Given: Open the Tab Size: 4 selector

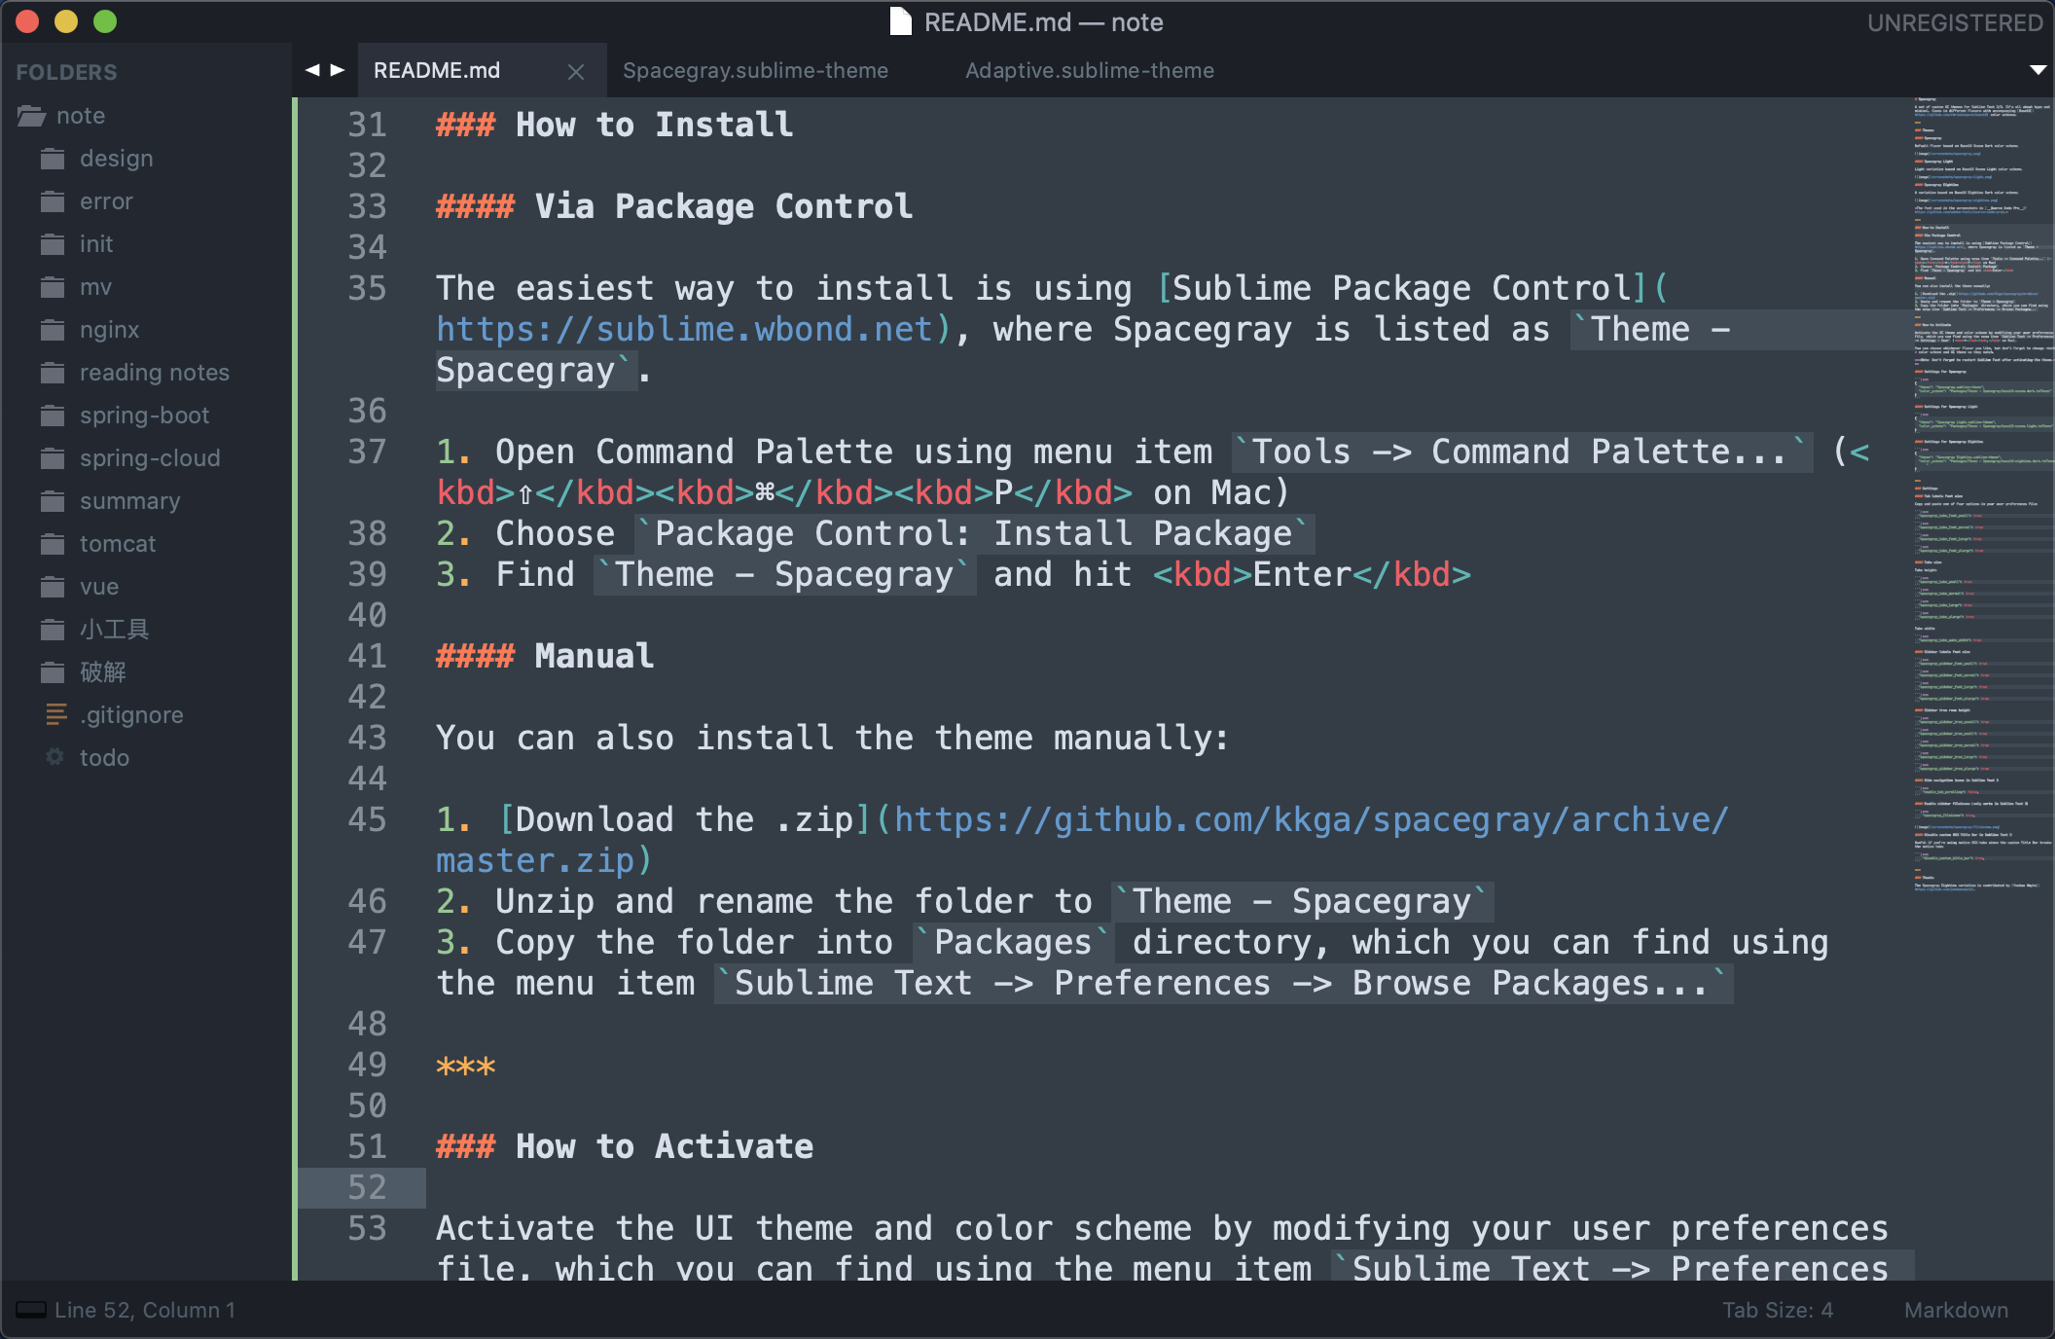Looking at the screenshot, I should coord(1777,1310).
